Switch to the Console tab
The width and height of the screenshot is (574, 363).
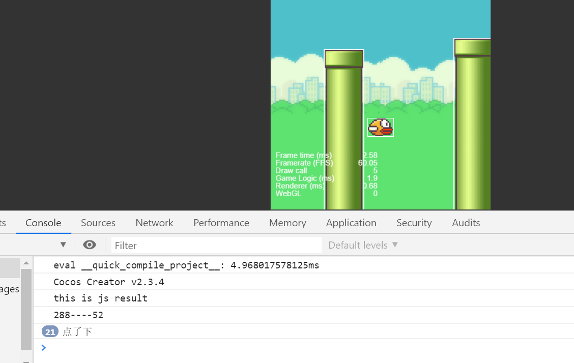click(43, 223)
